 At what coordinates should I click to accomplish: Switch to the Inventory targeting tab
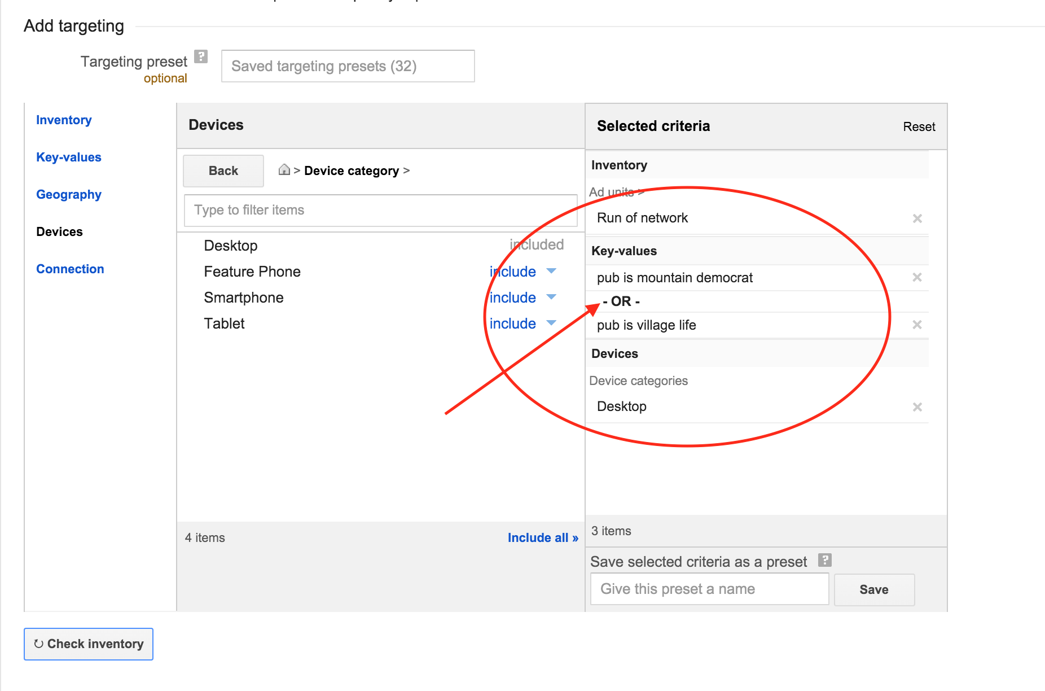[x=64, y=120]
